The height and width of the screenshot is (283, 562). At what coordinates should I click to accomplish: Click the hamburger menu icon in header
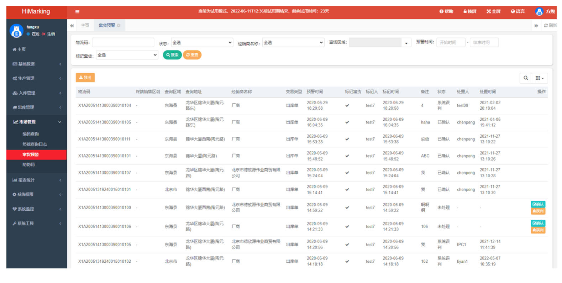coord(77,11)
